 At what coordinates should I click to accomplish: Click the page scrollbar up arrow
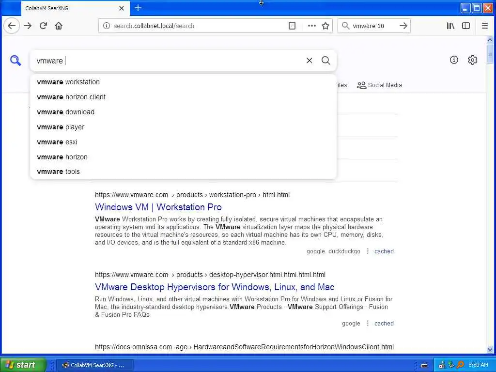pyautogui.click(x=490, y=40)
